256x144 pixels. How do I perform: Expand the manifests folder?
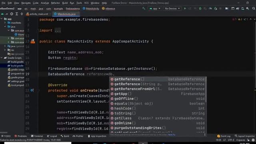click(x=5, y=23)
